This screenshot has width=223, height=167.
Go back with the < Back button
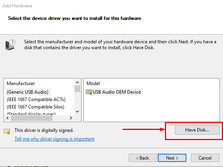point(143,158)
